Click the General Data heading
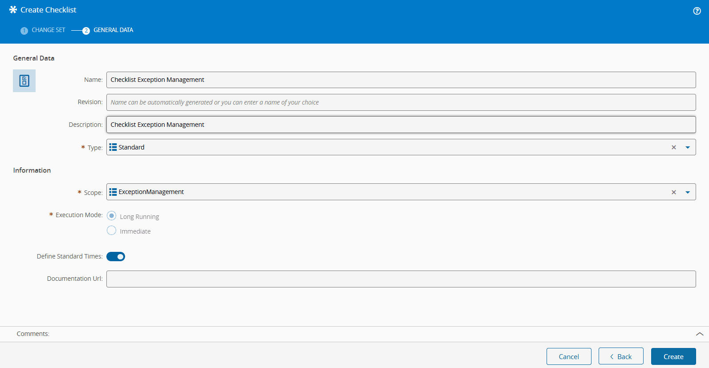This screenshot has width=709, height=368. 34,58
